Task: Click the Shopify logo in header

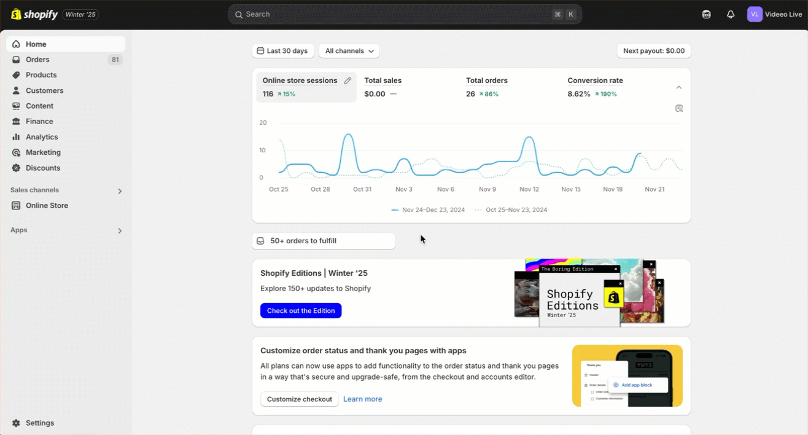Action: click(x=34, y=14)
